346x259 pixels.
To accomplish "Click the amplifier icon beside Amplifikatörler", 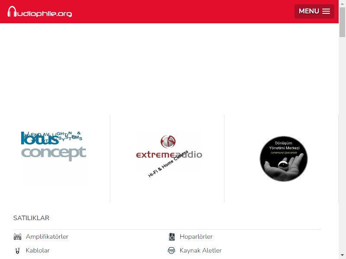I will [17, 237].
